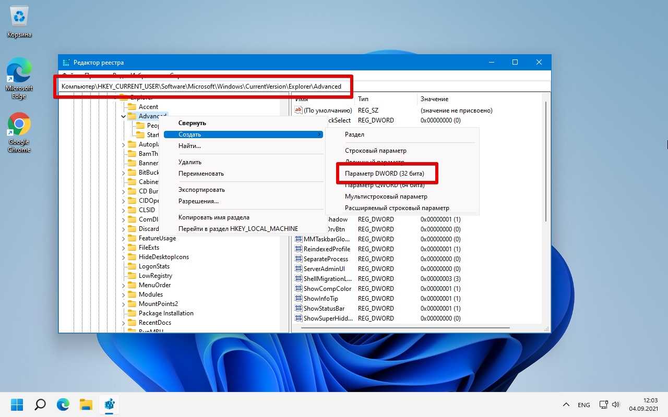
Task: Launch Edge from the taskbar
Action: [x=63, y=404]
